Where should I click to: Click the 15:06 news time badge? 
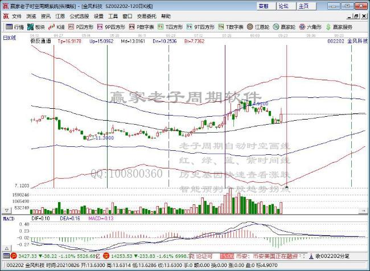pyautogui.click(x=227, y=256)
